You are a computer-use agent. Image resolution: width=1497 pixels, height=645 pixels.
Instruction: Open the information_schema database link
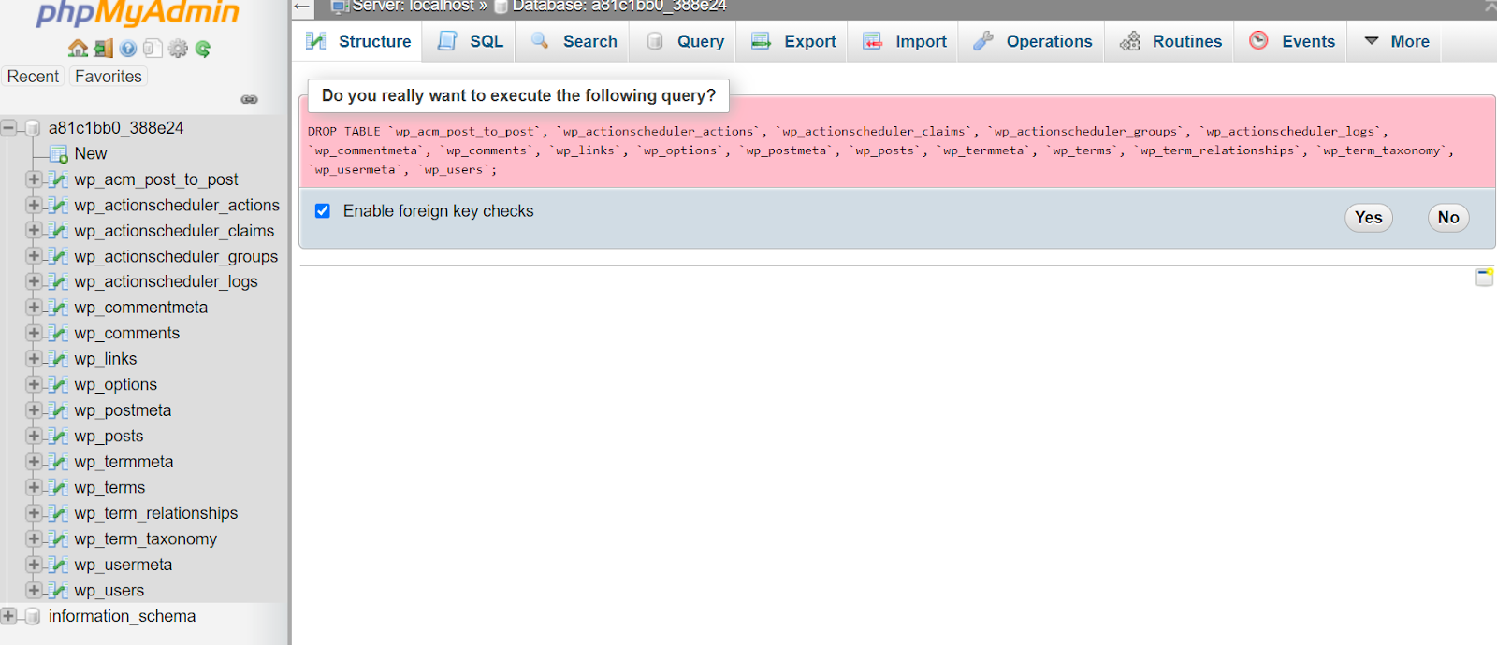tap(123, 616)
